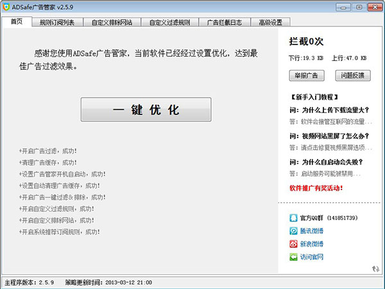Click the visit official website icon
The image size is (385, 289).
click(x=293, y=257)
